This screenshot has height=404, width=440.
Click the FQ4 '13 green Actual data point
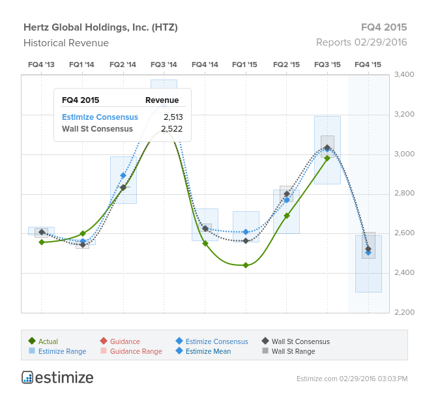[x=42, y=242]
